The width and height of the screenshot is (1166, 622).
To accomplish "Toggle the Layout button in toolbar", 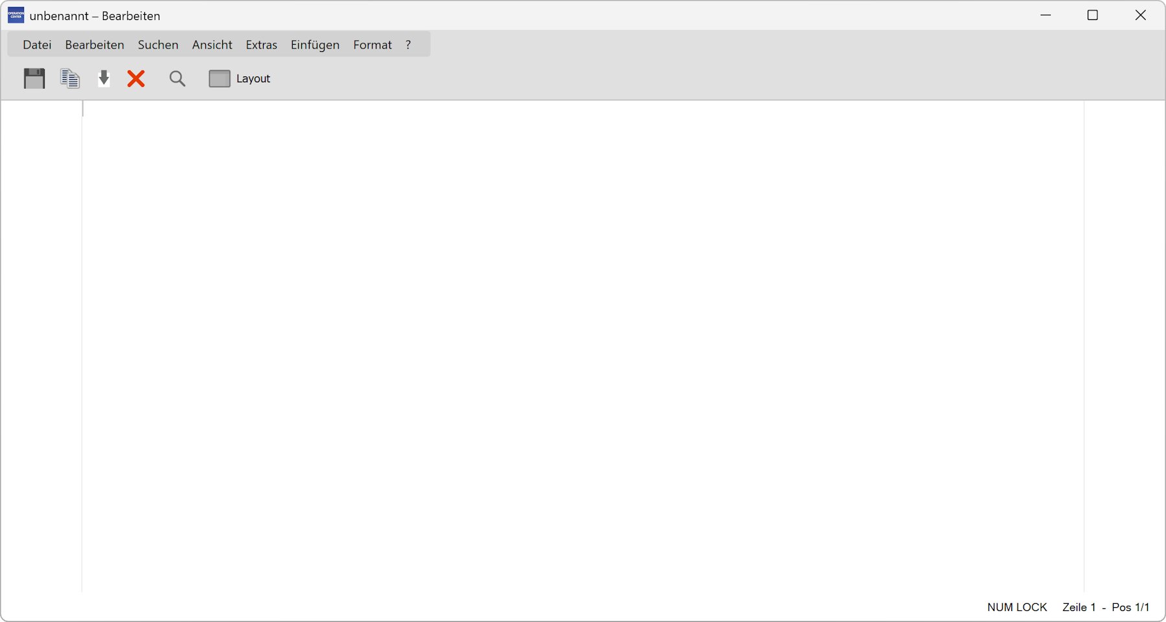I will 240,78.
